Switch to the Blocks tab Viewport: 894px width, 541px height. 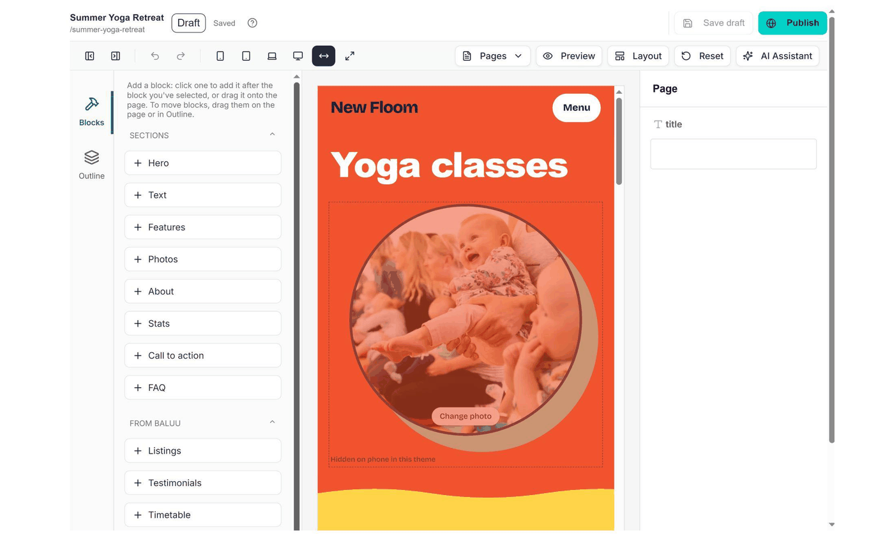click(91, 112)
